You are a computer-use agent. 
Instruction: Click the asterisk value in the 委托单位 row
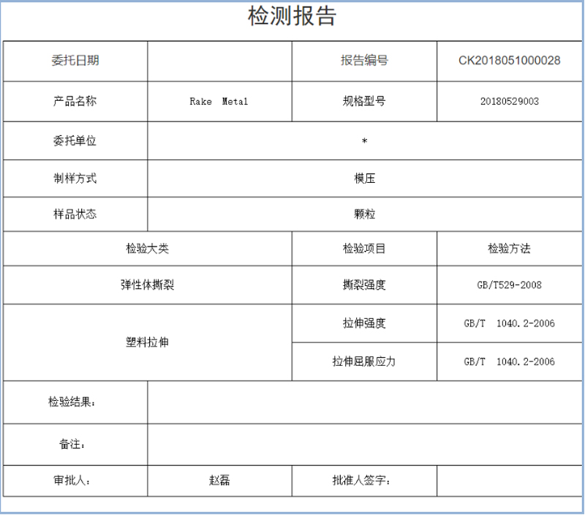click(364, 141)
